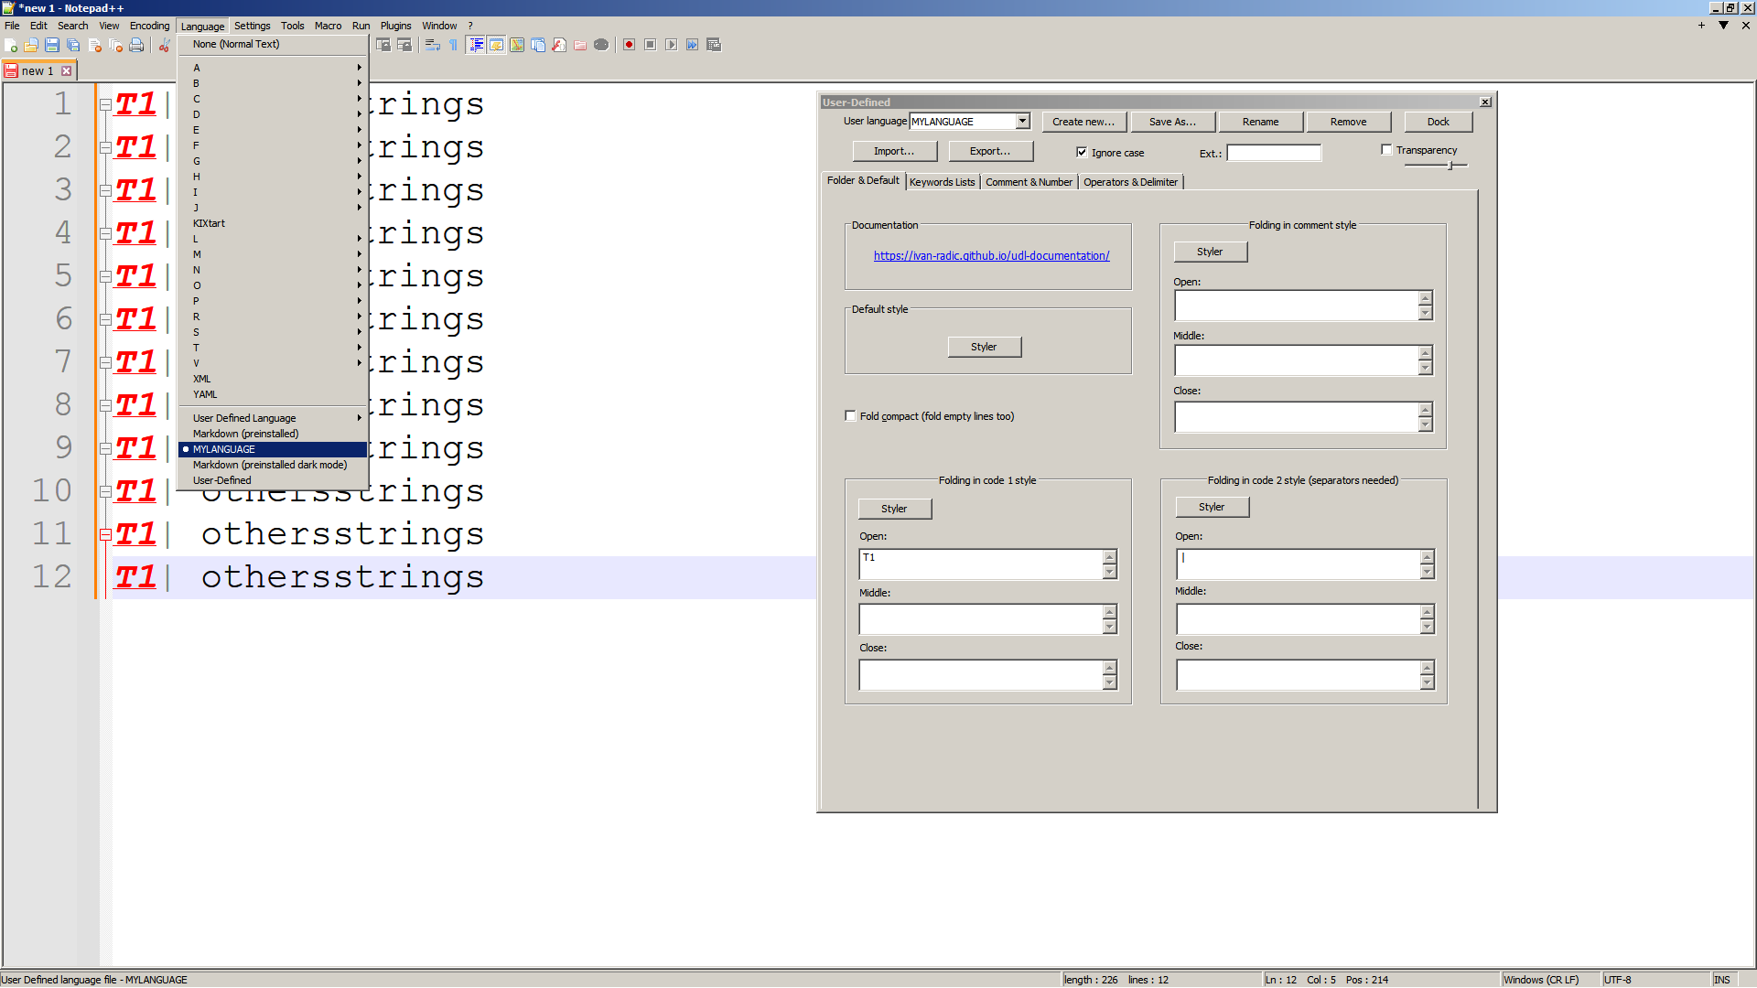
Task: Open the Document List toolbar icon
Action: pyautogui.click(x=538, y=45)
